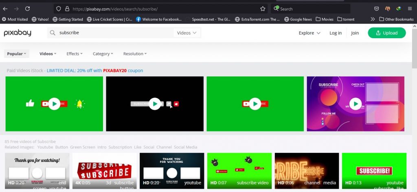Open the Effects filter dropdown
The image size is (417, 192).
click(75, 54)
